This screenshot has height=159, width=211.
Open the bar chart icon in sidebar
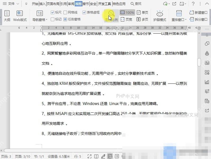click(207, 82)
